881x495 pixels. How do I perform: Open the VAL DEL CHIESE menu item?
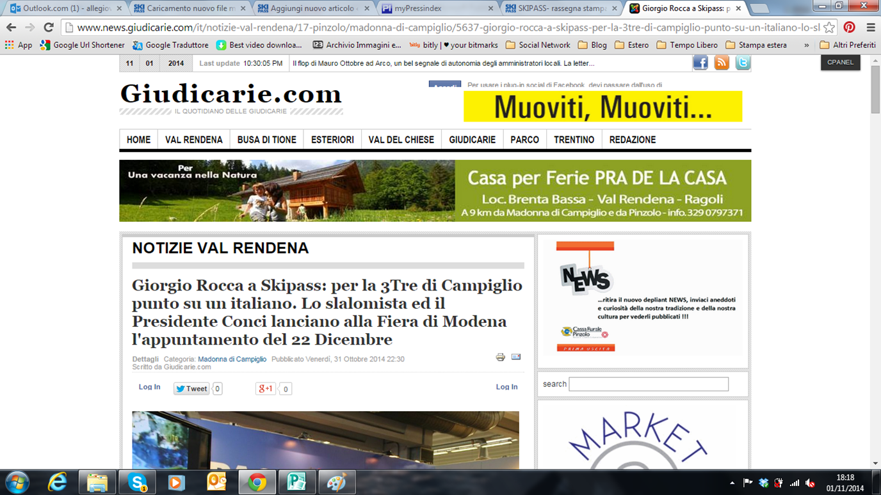[x=401, y=139]
